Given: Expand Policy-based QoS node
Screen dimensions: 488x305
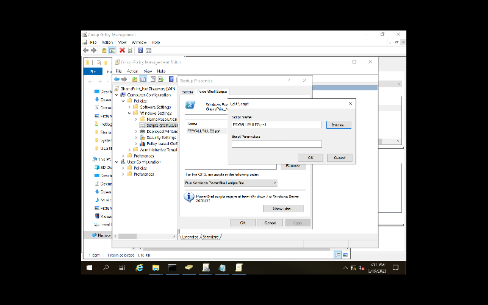Looking at the screenshot, I should [136, 144].
